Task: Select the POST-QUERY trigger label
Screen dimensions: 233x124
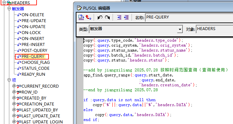Action: (34, 50)
